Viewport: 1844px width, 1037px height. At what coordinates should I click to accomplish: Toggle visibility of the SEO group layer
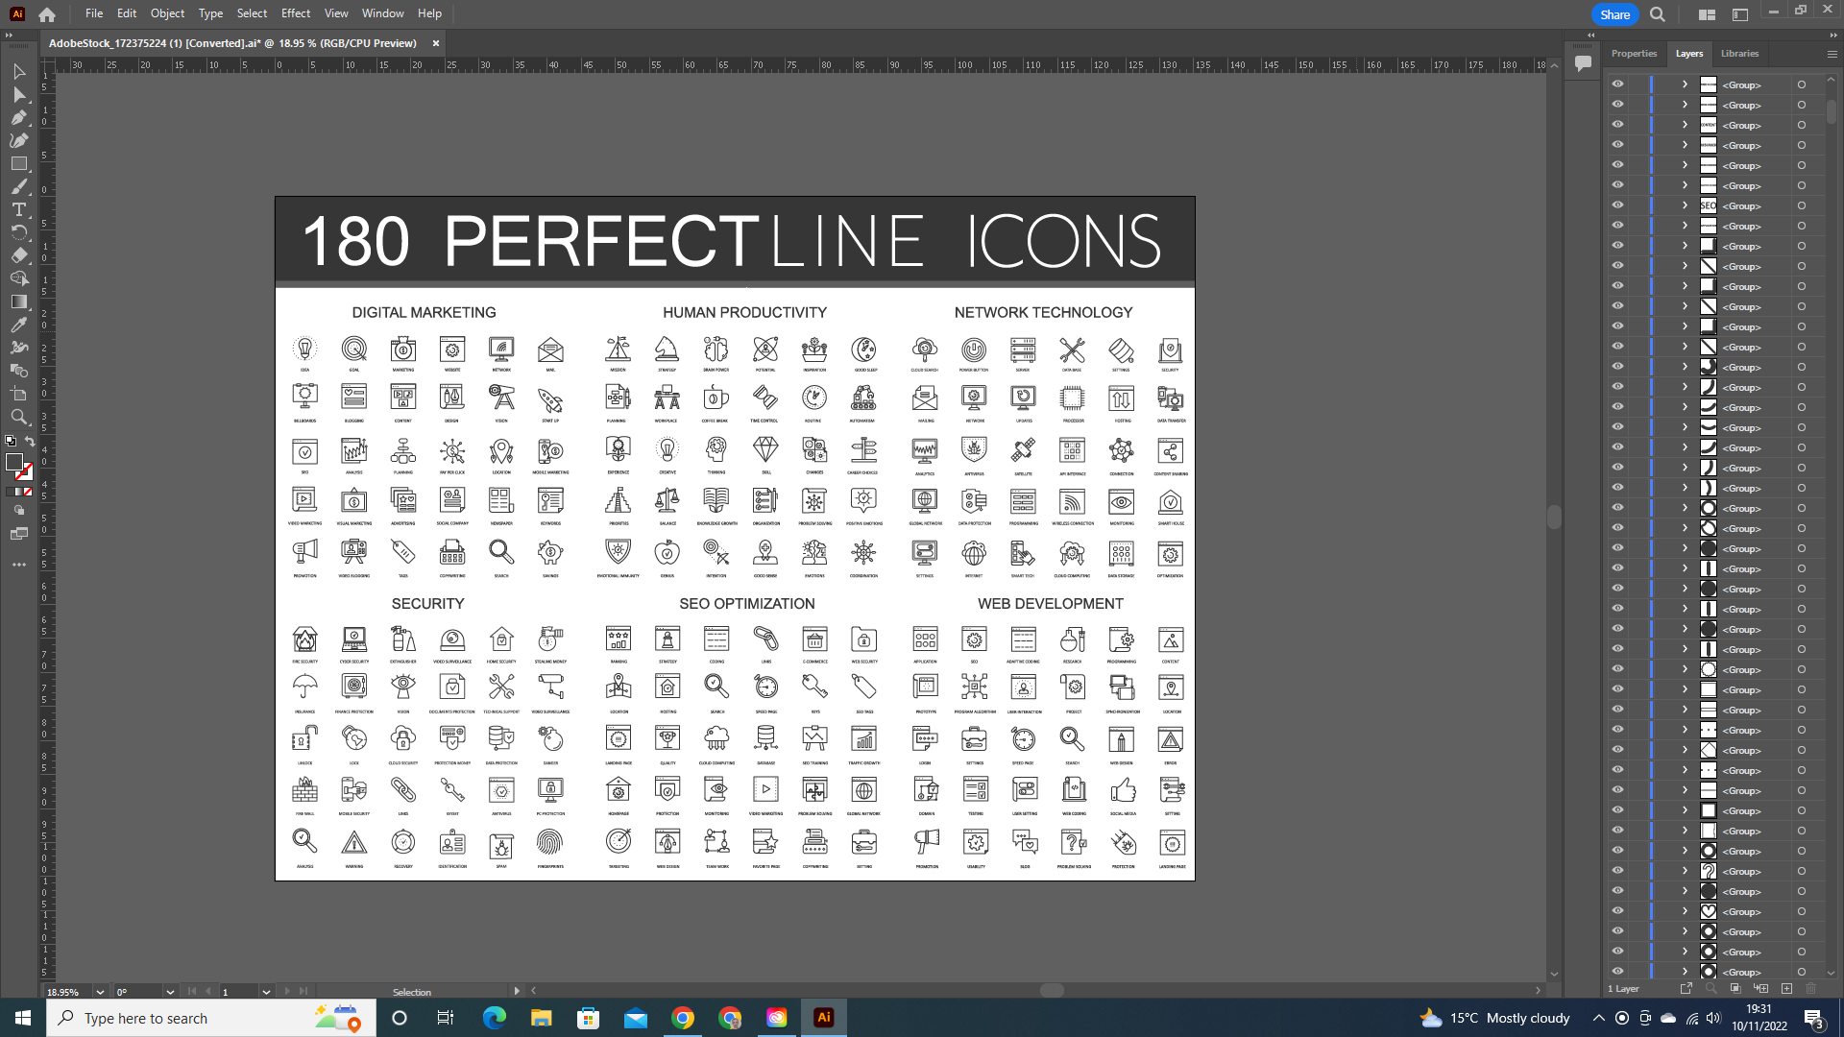(x=1618, y=205)
